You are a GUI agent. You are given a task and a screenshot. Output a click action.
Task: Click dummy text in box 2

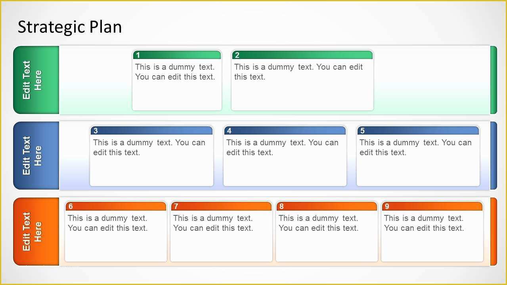pyautogui.click(x=298, y=72)
